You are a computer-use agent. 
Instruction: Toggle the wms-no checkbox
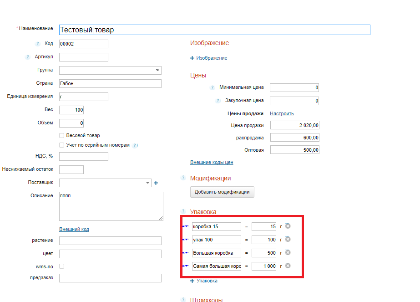click(61, 266)
